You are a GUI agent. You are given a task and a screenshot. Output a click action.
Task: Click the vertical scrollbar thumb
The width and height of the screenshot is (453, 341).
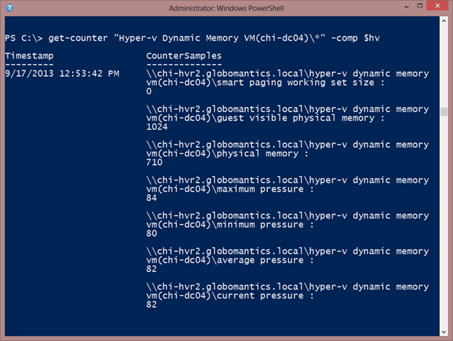pos(444,112)
